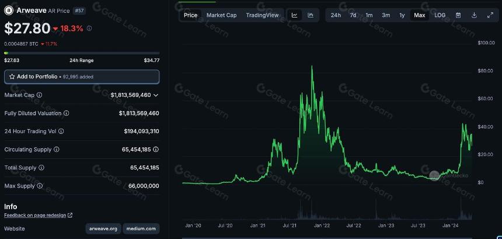This screenshot has height=239, width=502.
Task: Select the 1m time range
Action: click(369, 15)
